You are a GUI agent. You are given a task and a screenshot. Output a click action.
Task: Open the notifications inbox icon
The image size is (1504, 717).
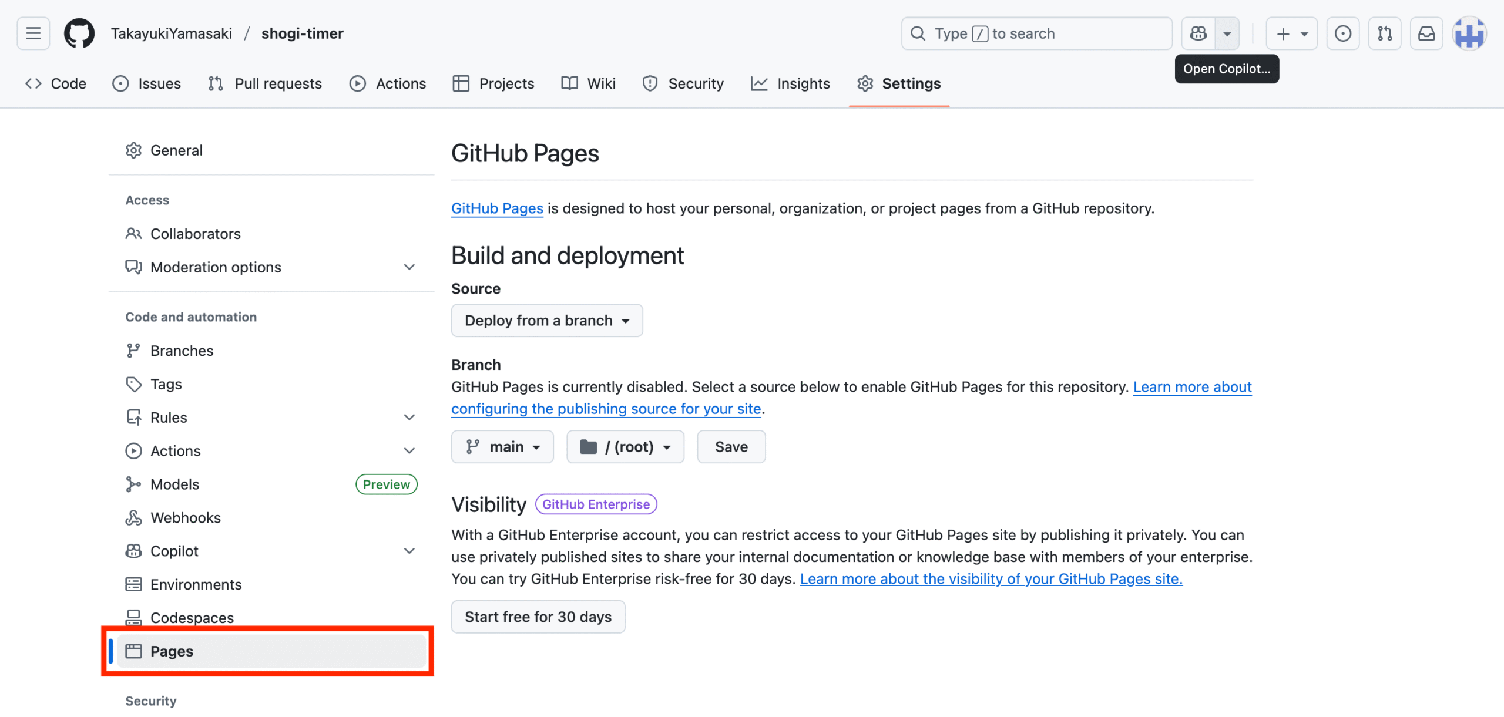point(1426,33)
